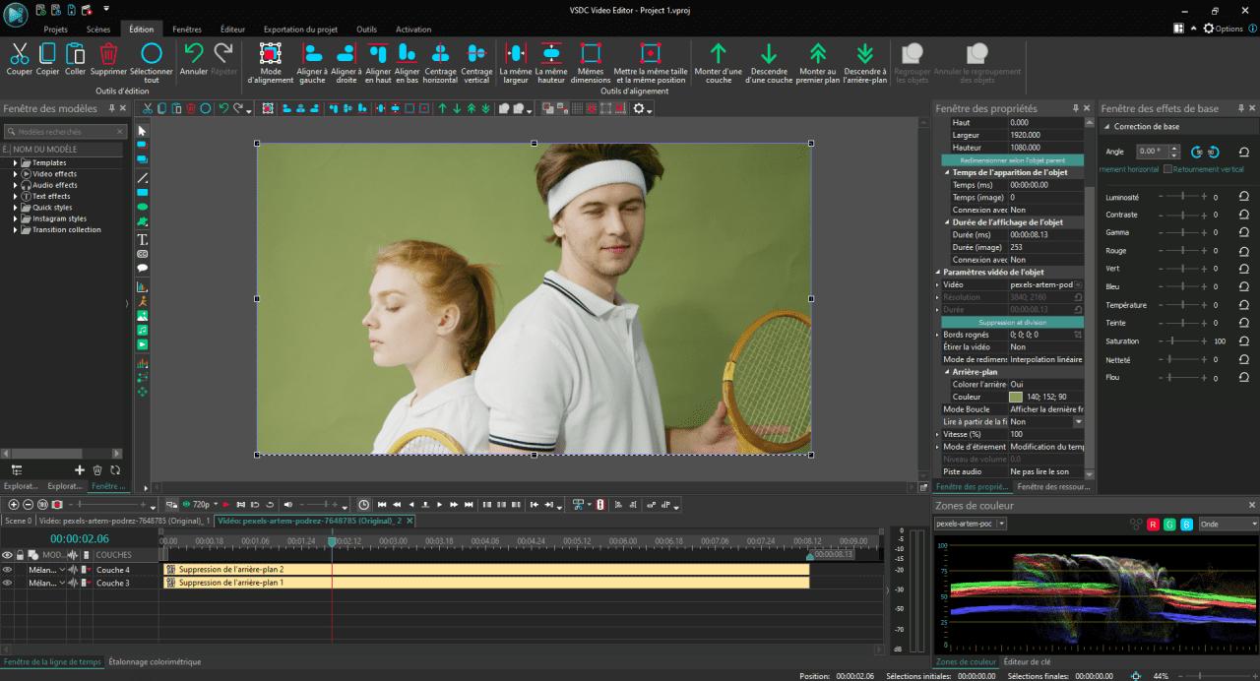
Task: Click the Annuler le regroupement des objets button
Action: (977, 59)
